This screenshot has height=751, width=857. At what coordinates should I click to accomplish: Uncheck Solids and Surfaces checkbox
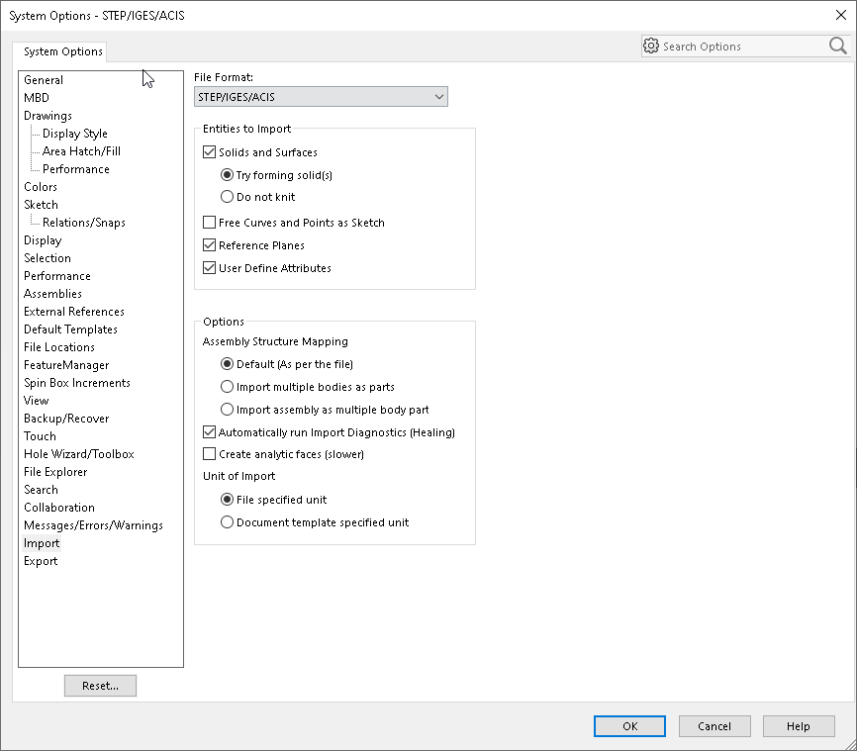click(x=210, y=152)
